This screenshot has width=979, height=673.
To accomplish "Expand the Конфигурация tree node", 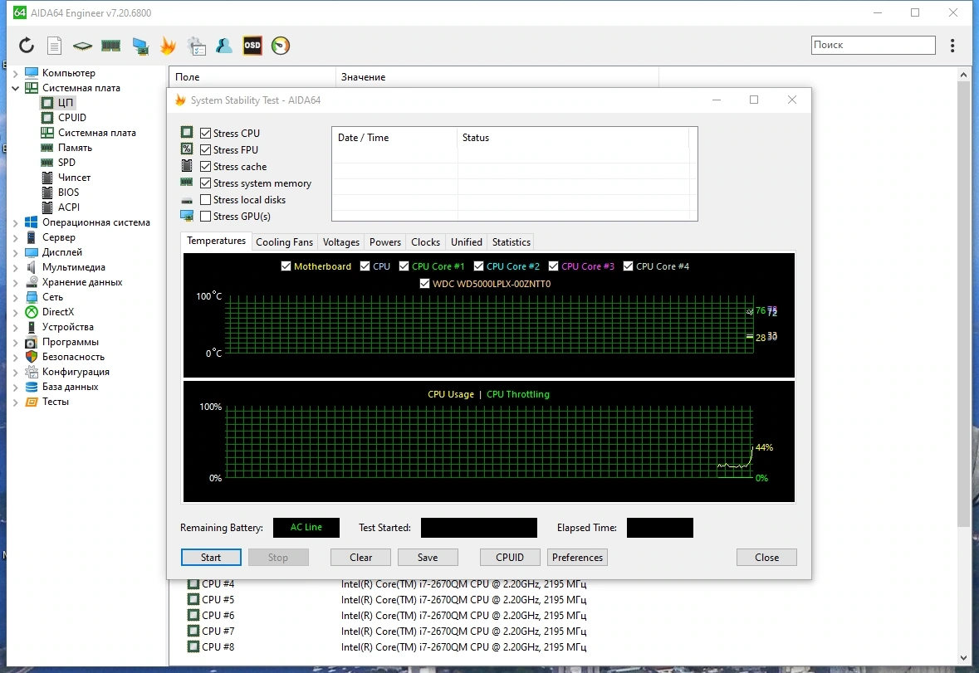I will point(16,373).
